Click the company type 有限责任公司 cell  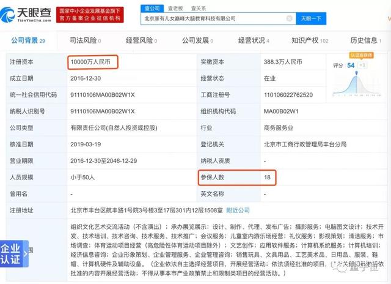(114, 128)
